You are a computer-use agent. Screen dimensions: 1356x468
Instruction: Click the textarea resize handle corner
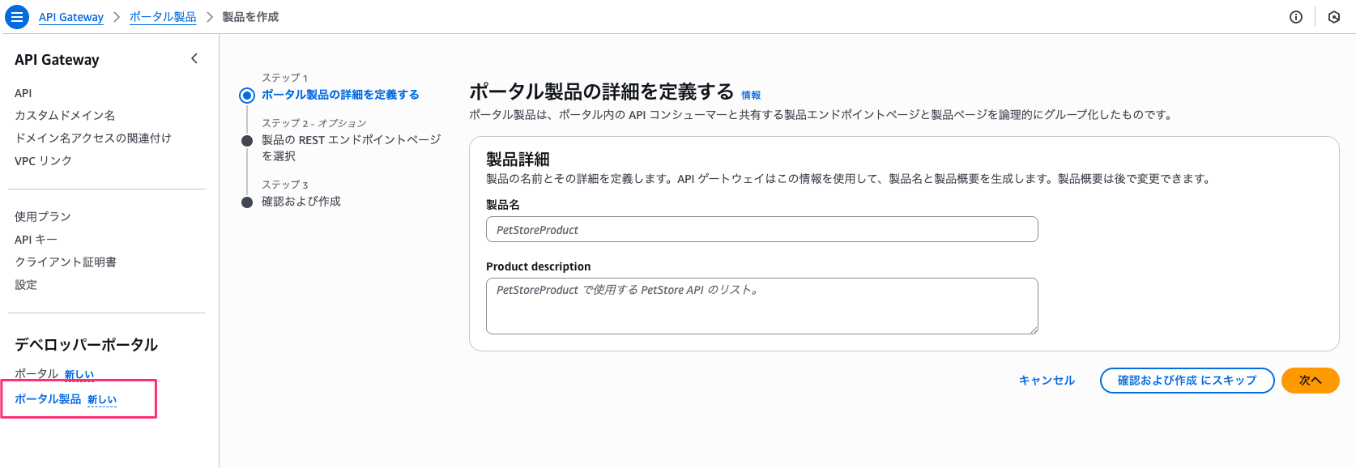[1034, 330]
